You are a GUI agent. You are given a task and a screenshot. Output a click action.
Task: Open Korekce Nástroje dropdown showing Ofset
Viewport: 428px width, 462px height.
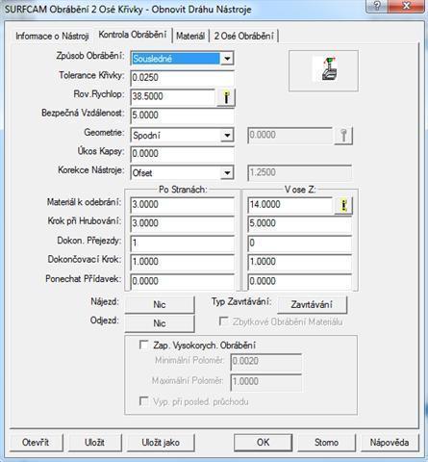point(227,173)
